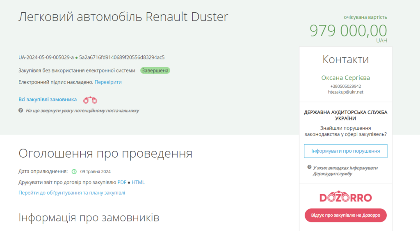Viewport: 420px width, 231px height.
Task: Click the Завершена status badge
Action: tap(155, 70)
